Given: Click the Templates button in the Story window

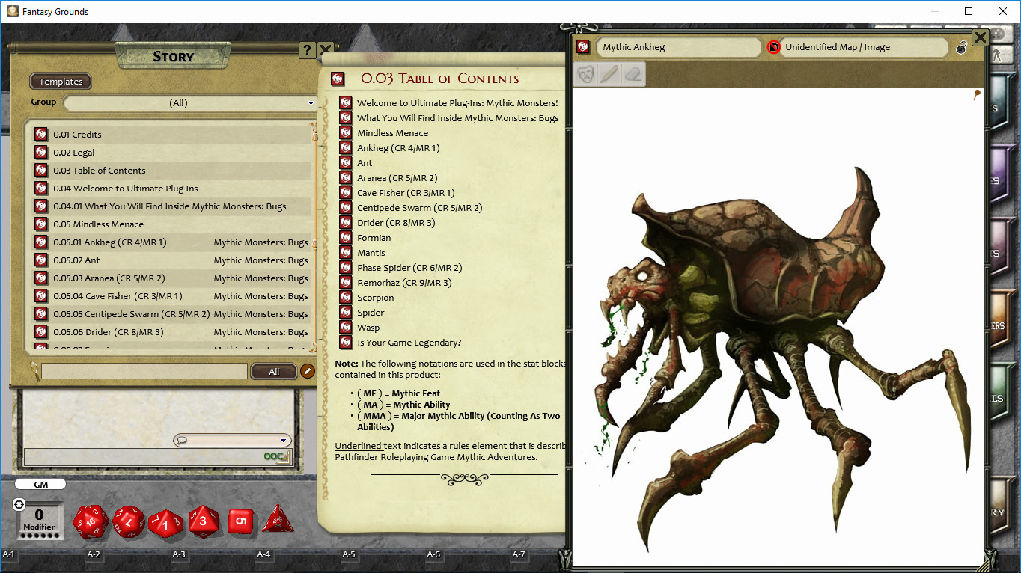Looking at the screenshot, I should [x=60, y=81].
